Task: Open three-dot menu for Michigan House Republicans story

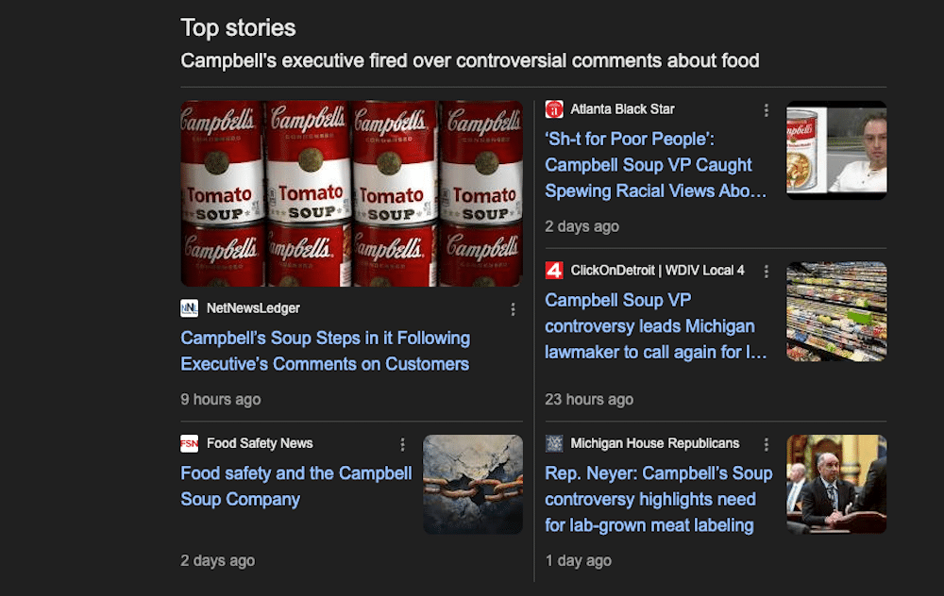Action: (767, 444)
